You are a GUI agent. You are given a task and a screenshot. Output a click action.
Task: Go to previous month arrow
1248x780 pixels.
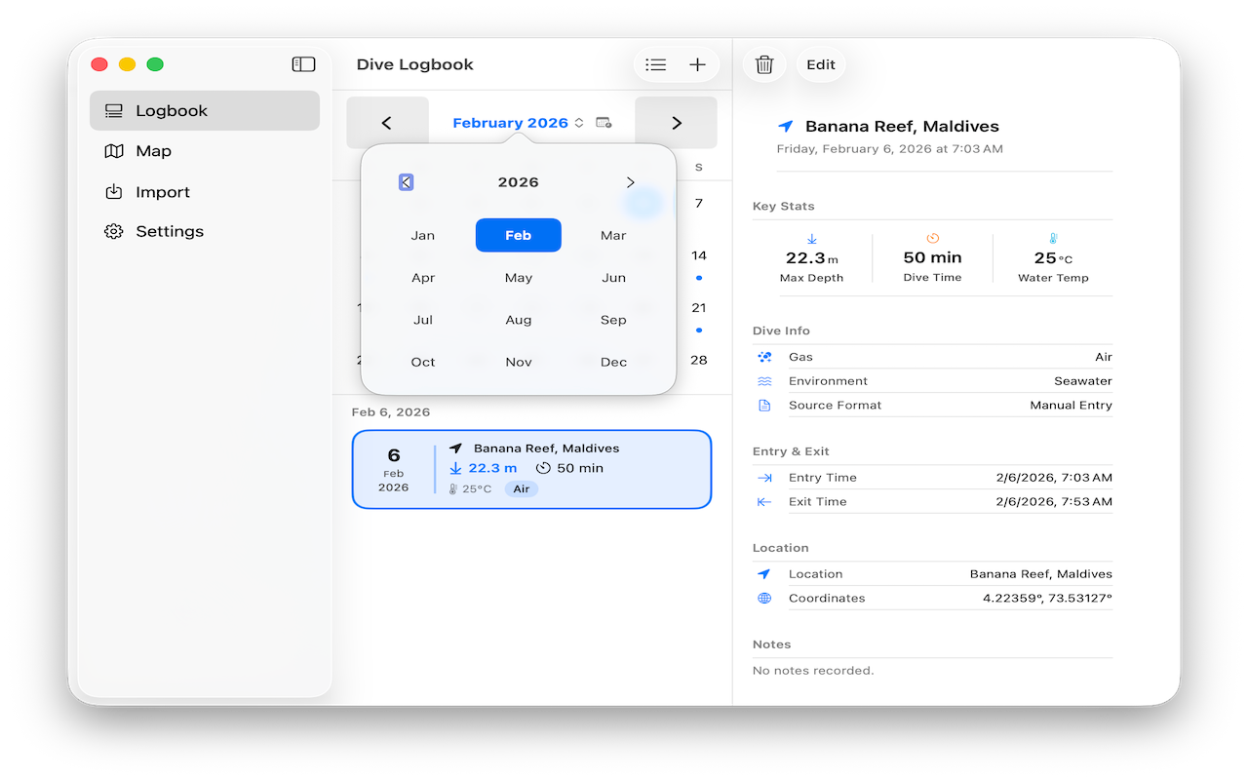387,123
